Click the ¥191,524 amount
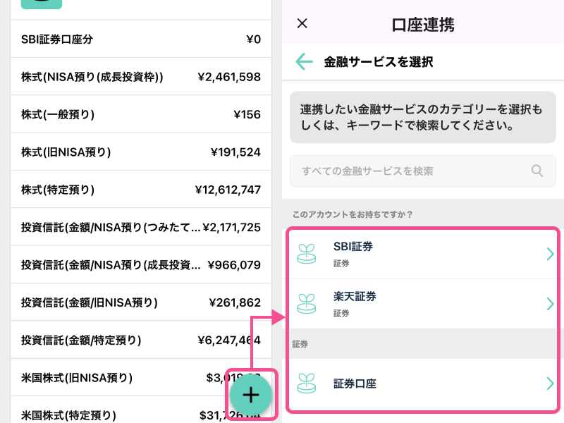The image size is (564, 423). click(x=235, y=152)
